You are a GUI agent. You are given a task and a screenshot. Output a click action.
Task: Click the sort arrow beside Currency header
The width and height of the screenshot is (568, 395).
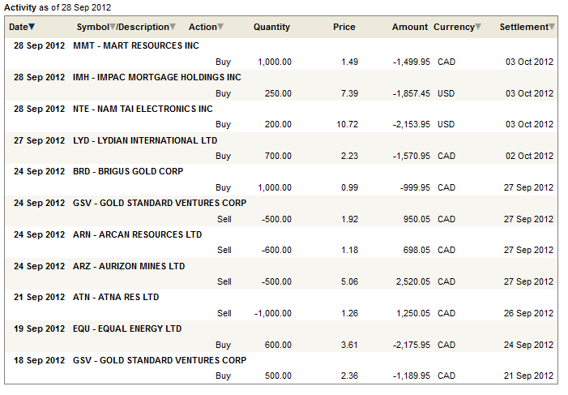pyautogui.click(x=478, y=28)
